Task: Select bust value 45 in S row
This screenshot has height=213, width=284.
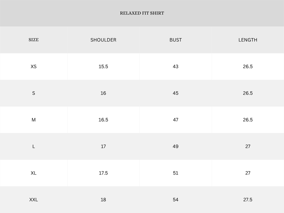Action: pos(175,93)
